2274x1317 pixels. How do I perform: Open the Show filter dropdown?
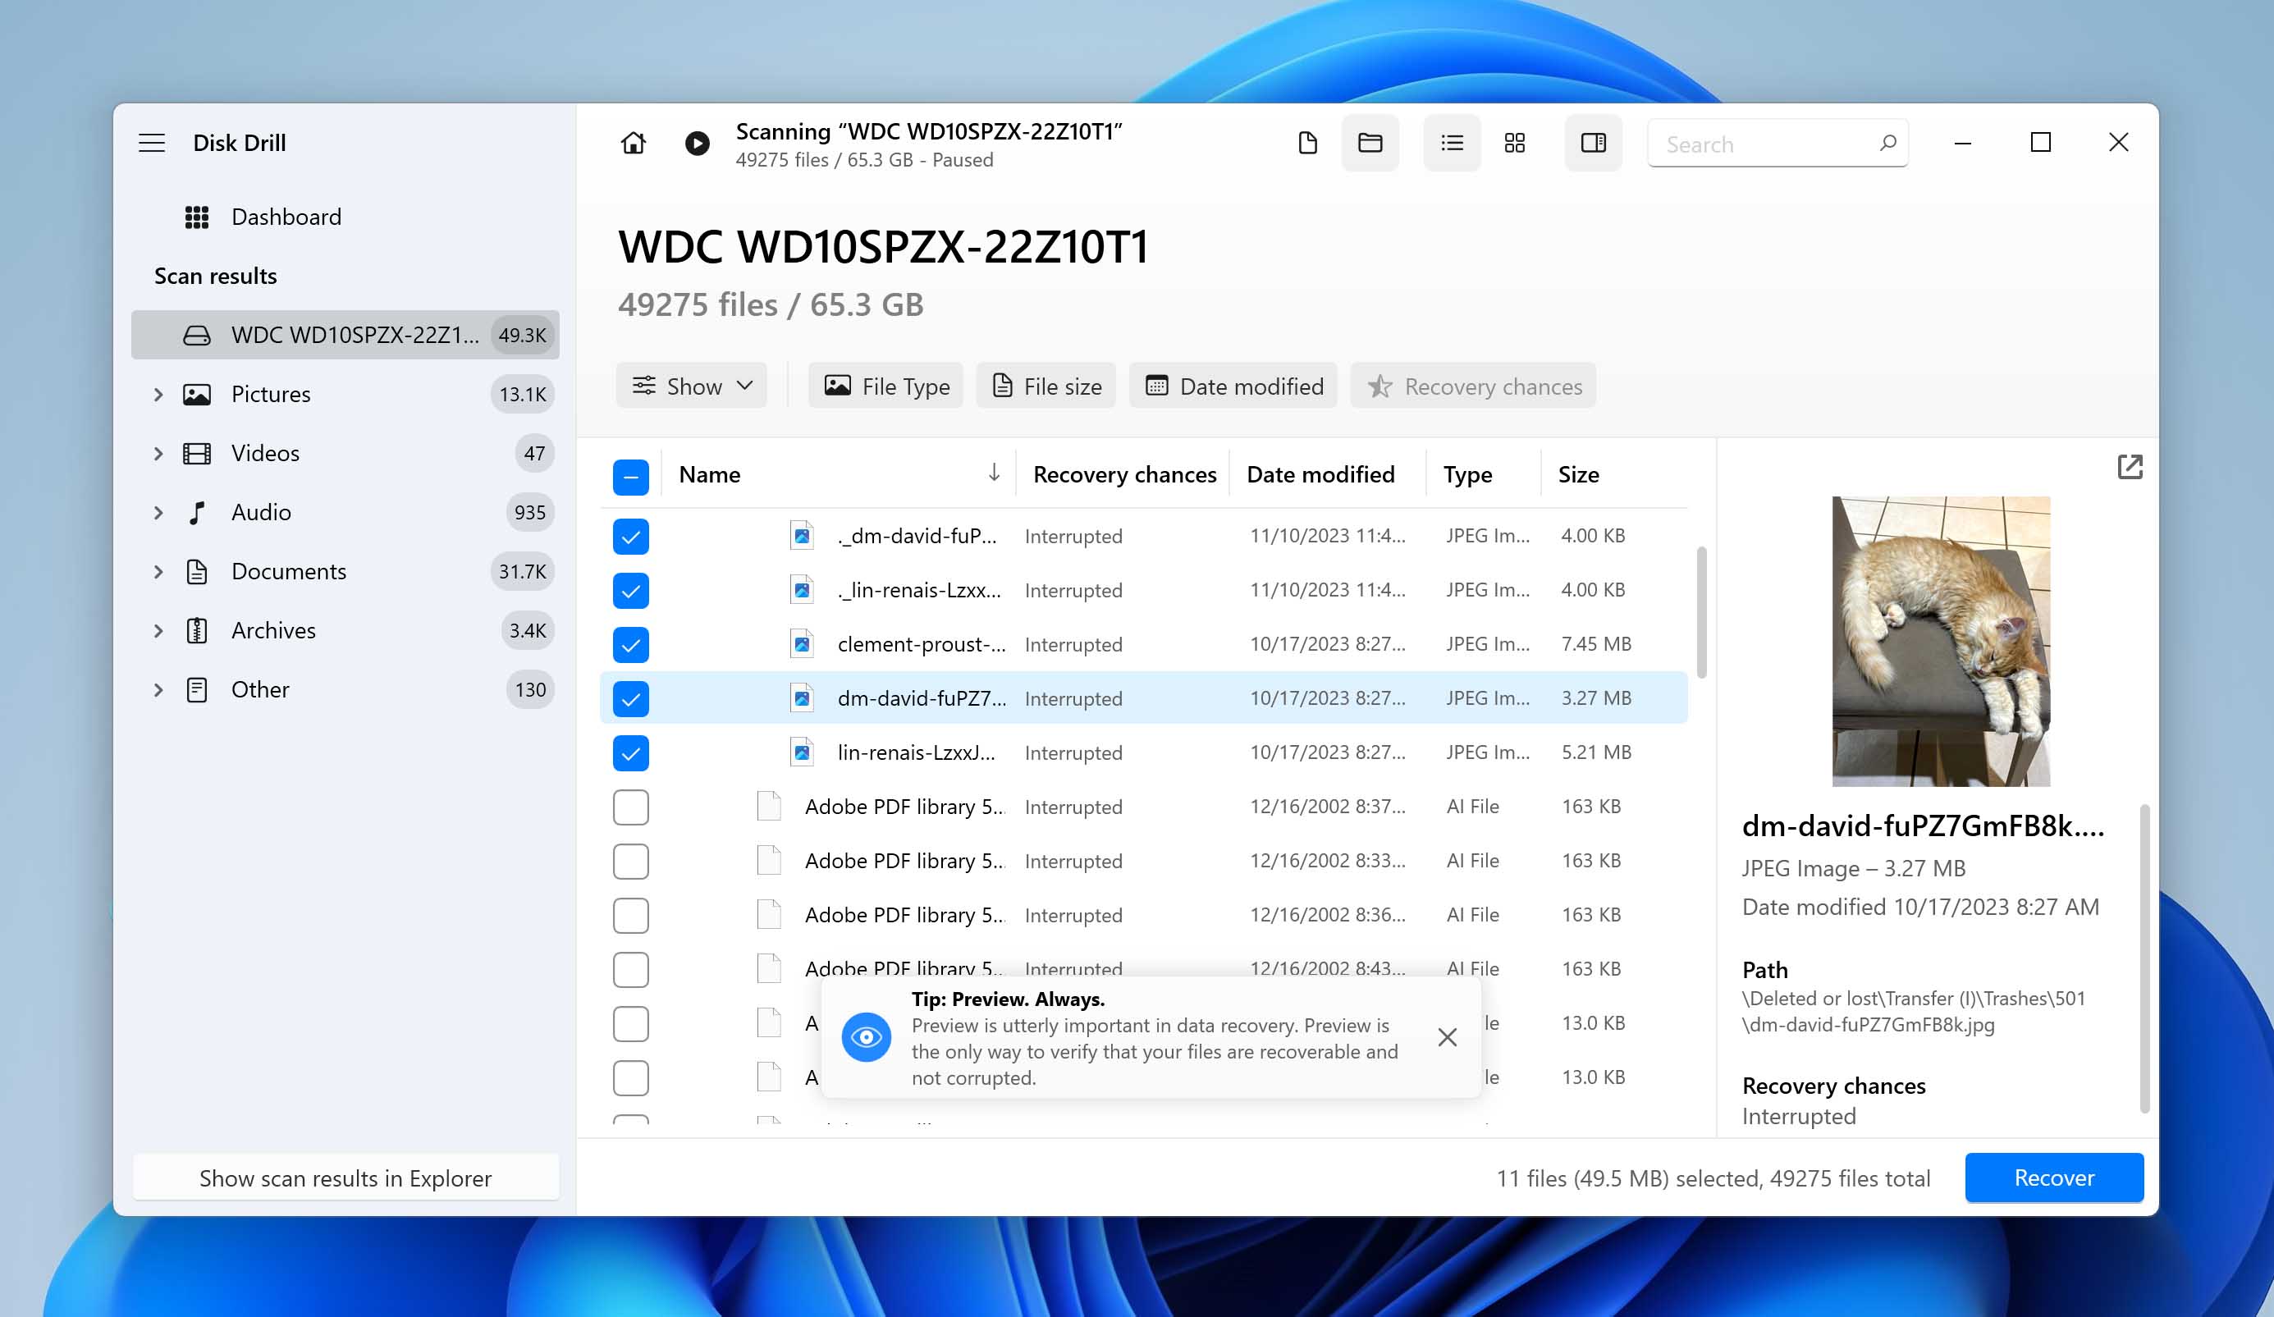tap(691, 385)
